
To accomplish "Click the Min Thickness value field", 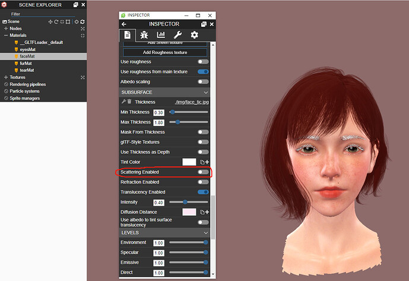I will [x=159, y=112].
